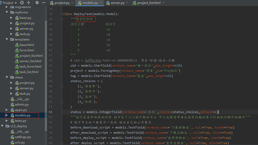Viewport: 258px width, 145px height.
Task: Click the Project panel vertical scrollbar
Action: pos(46,76)
